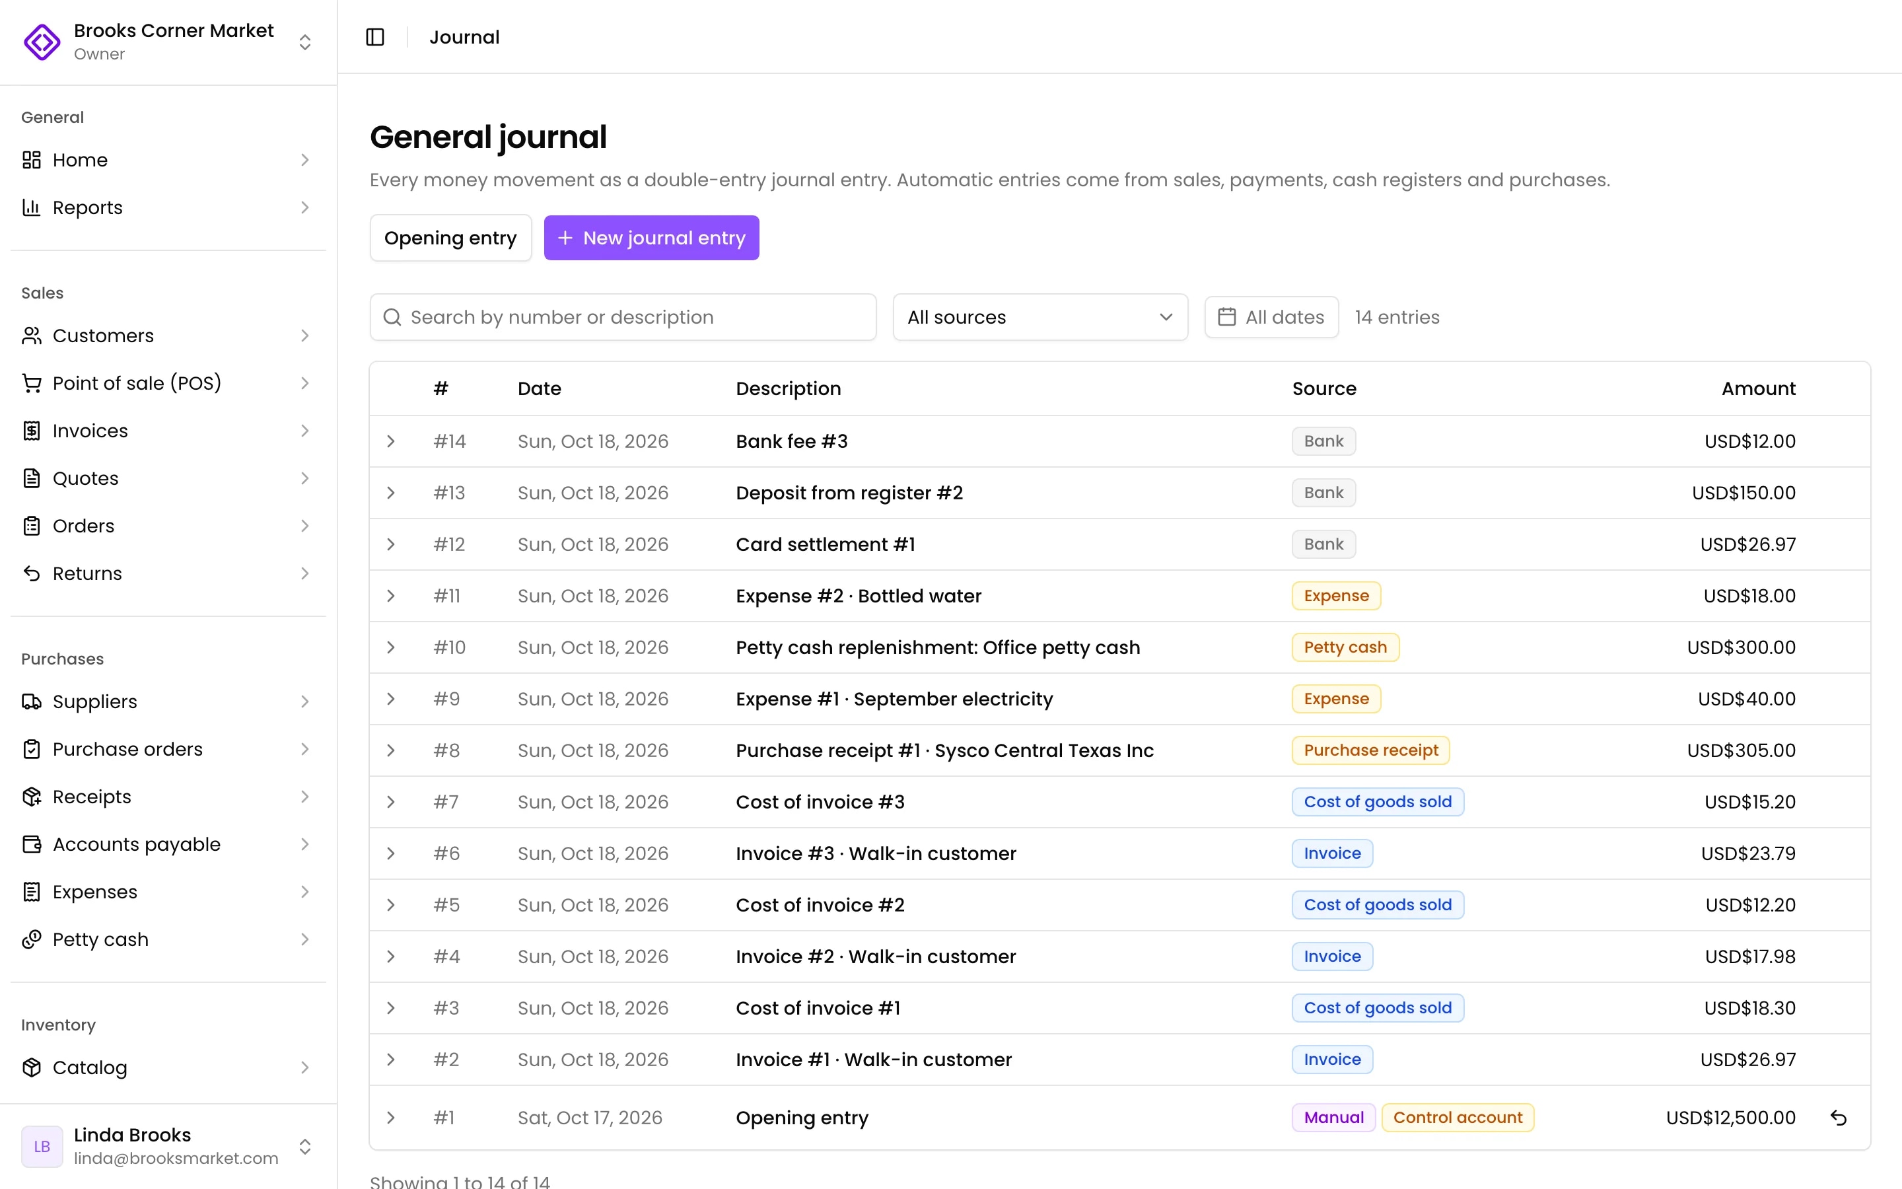Screen dimensions: 1902x1189
Task: Click the Orders clipboard icon
Action: pyautogui.click(x=32, y=526)
